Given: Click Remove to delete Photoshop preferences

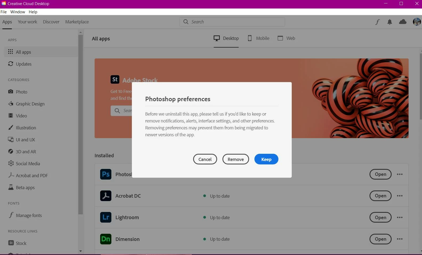Looking at the screenshot, I should click(236, 159).
